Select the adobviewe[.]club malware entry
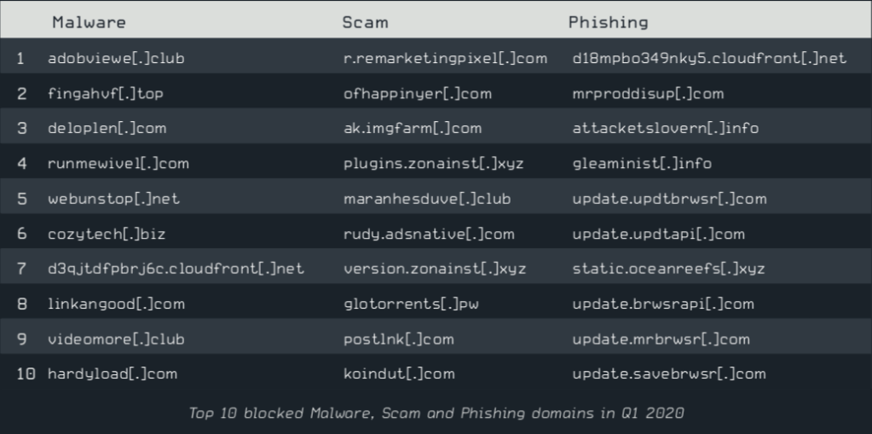The image size is (872, 434). click(116, 59)
